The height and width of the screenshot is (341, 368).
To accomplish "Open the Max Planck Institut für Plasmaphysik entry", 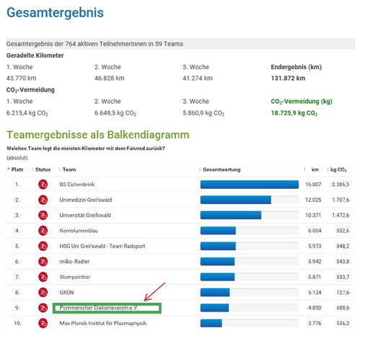I will (x=103, y=323).
